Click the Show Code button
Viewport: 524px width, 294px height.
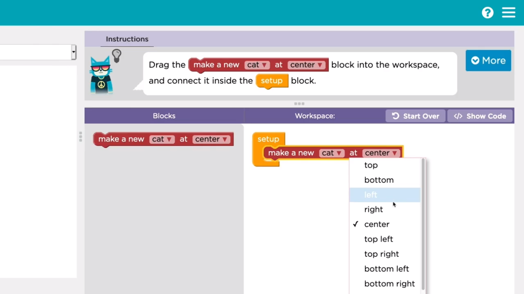(480, 116)
